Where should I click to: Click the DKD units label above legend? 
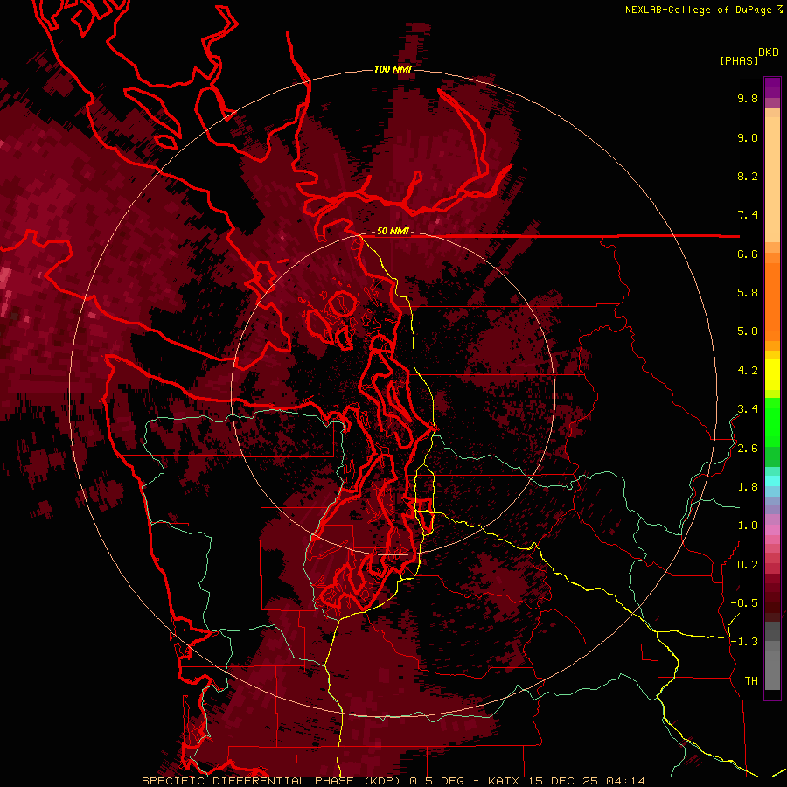point(769,52)
